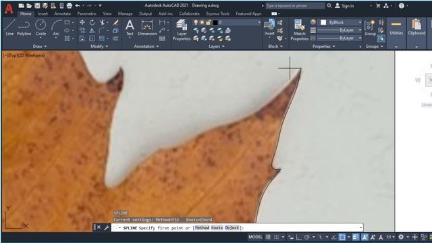Screen dimensions: 432x243
Task: Click the Save icon in quick access toolbar
Action: click(x=37, y=5)
